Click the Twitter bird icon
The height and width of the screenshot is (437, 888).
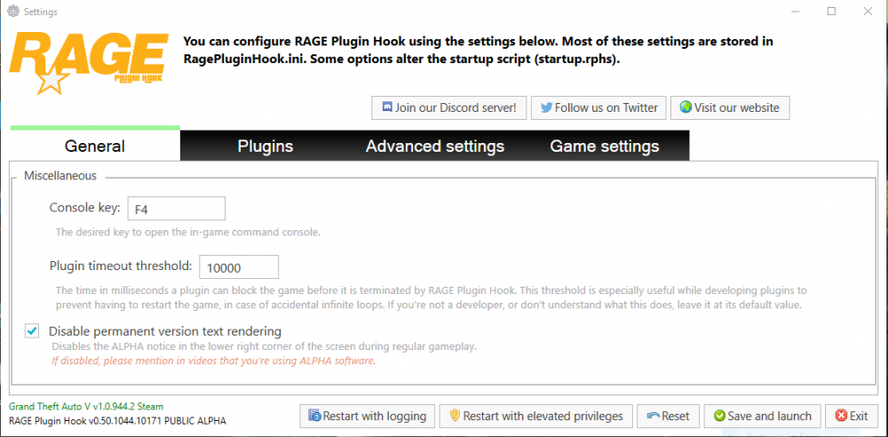(545, 107)
